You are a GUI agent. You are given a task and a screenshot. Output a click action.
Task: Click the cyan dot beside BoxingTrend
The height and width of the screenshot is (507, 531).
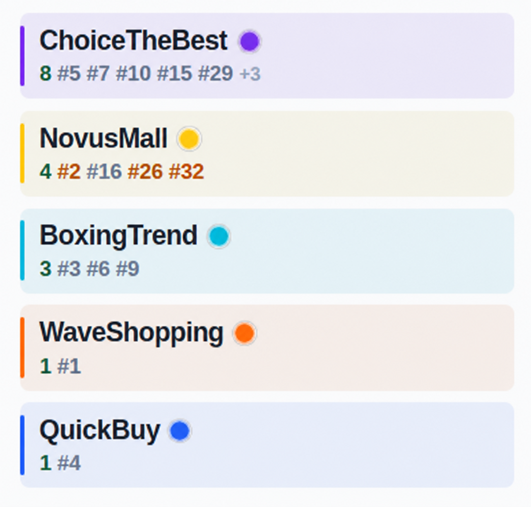coord(219,236)
